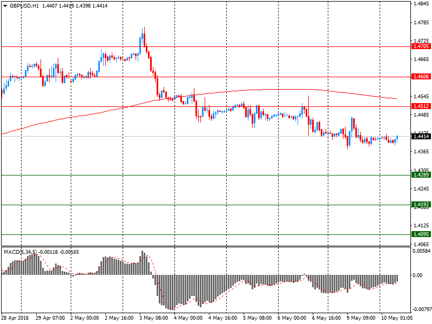Select the 28 Apr 2016 date label

click(15, 318)
